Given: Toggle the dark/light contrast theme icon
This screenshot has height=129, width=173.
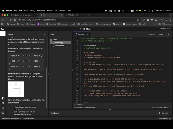Looking at the screenshot, I should 3,98.
